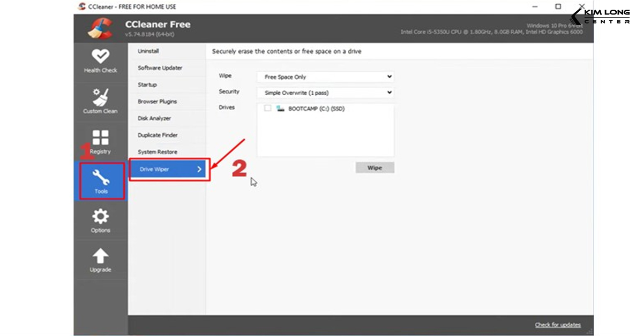The image size is (643, 336).
Task: Click the Drive Wiper chevron arrow
Action: pos(199,170)
